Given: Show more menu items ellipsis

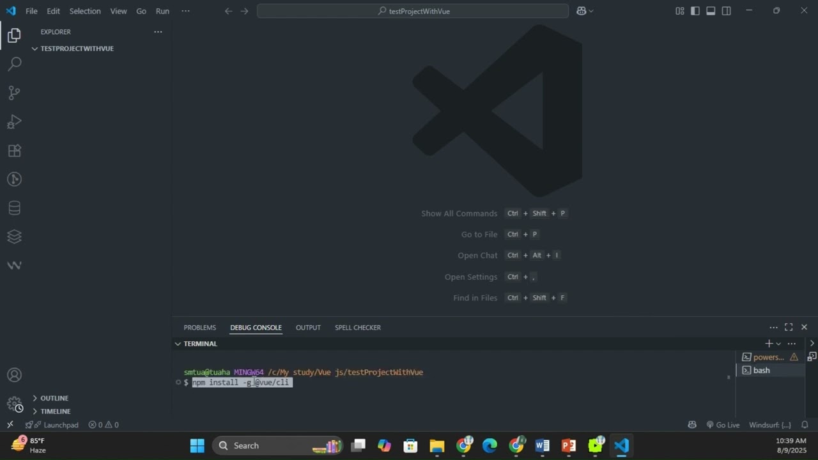Looking at the screenshot, I should click(x=185, y=11).
